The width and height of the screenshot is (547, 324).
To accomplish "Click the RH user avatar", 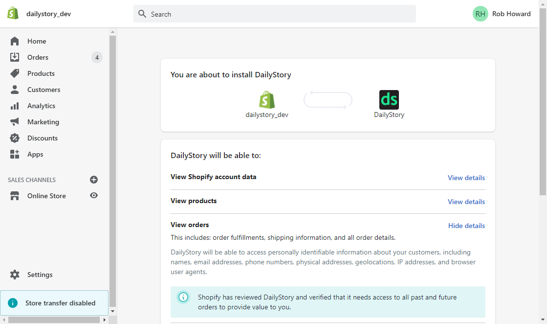I will pyautogui.click(x=480, y=14).
